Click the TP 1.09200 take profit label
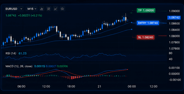Viewport: 184px width, 94px height. (x=146, y=10)
